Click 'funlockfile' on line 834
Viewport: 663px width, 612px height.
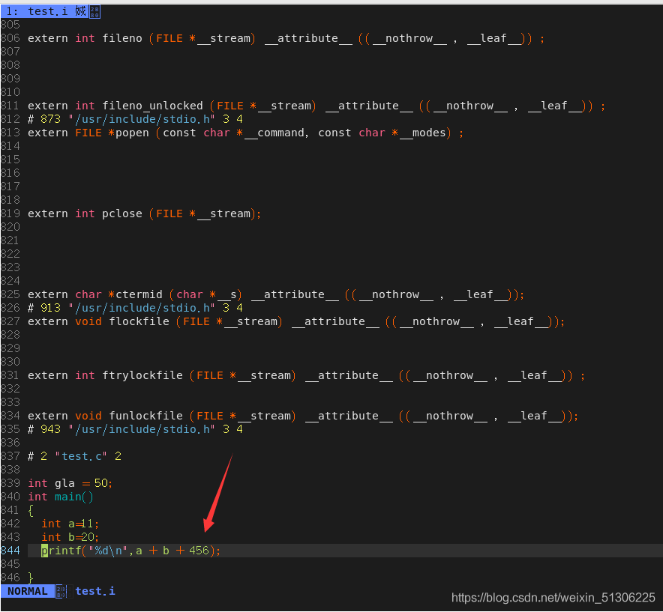coord(146,416)
